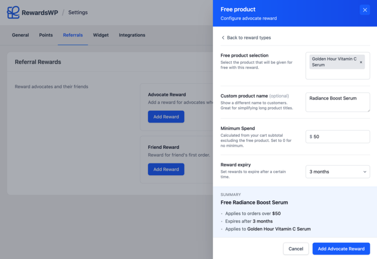The width and height of the screenshot is (377, 259).
Task: Grab the custom product name resize handle
Action: (x=368, y=110)
